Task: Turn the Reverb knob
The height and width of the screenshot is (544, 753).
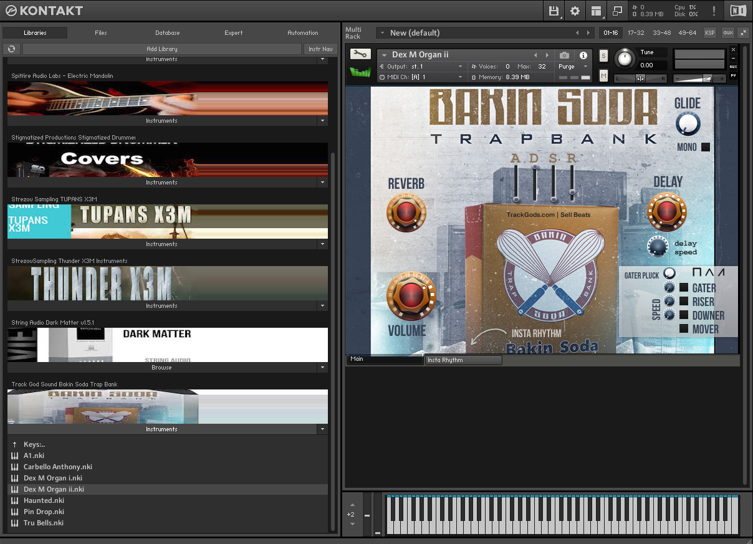Action: (406, 212)
